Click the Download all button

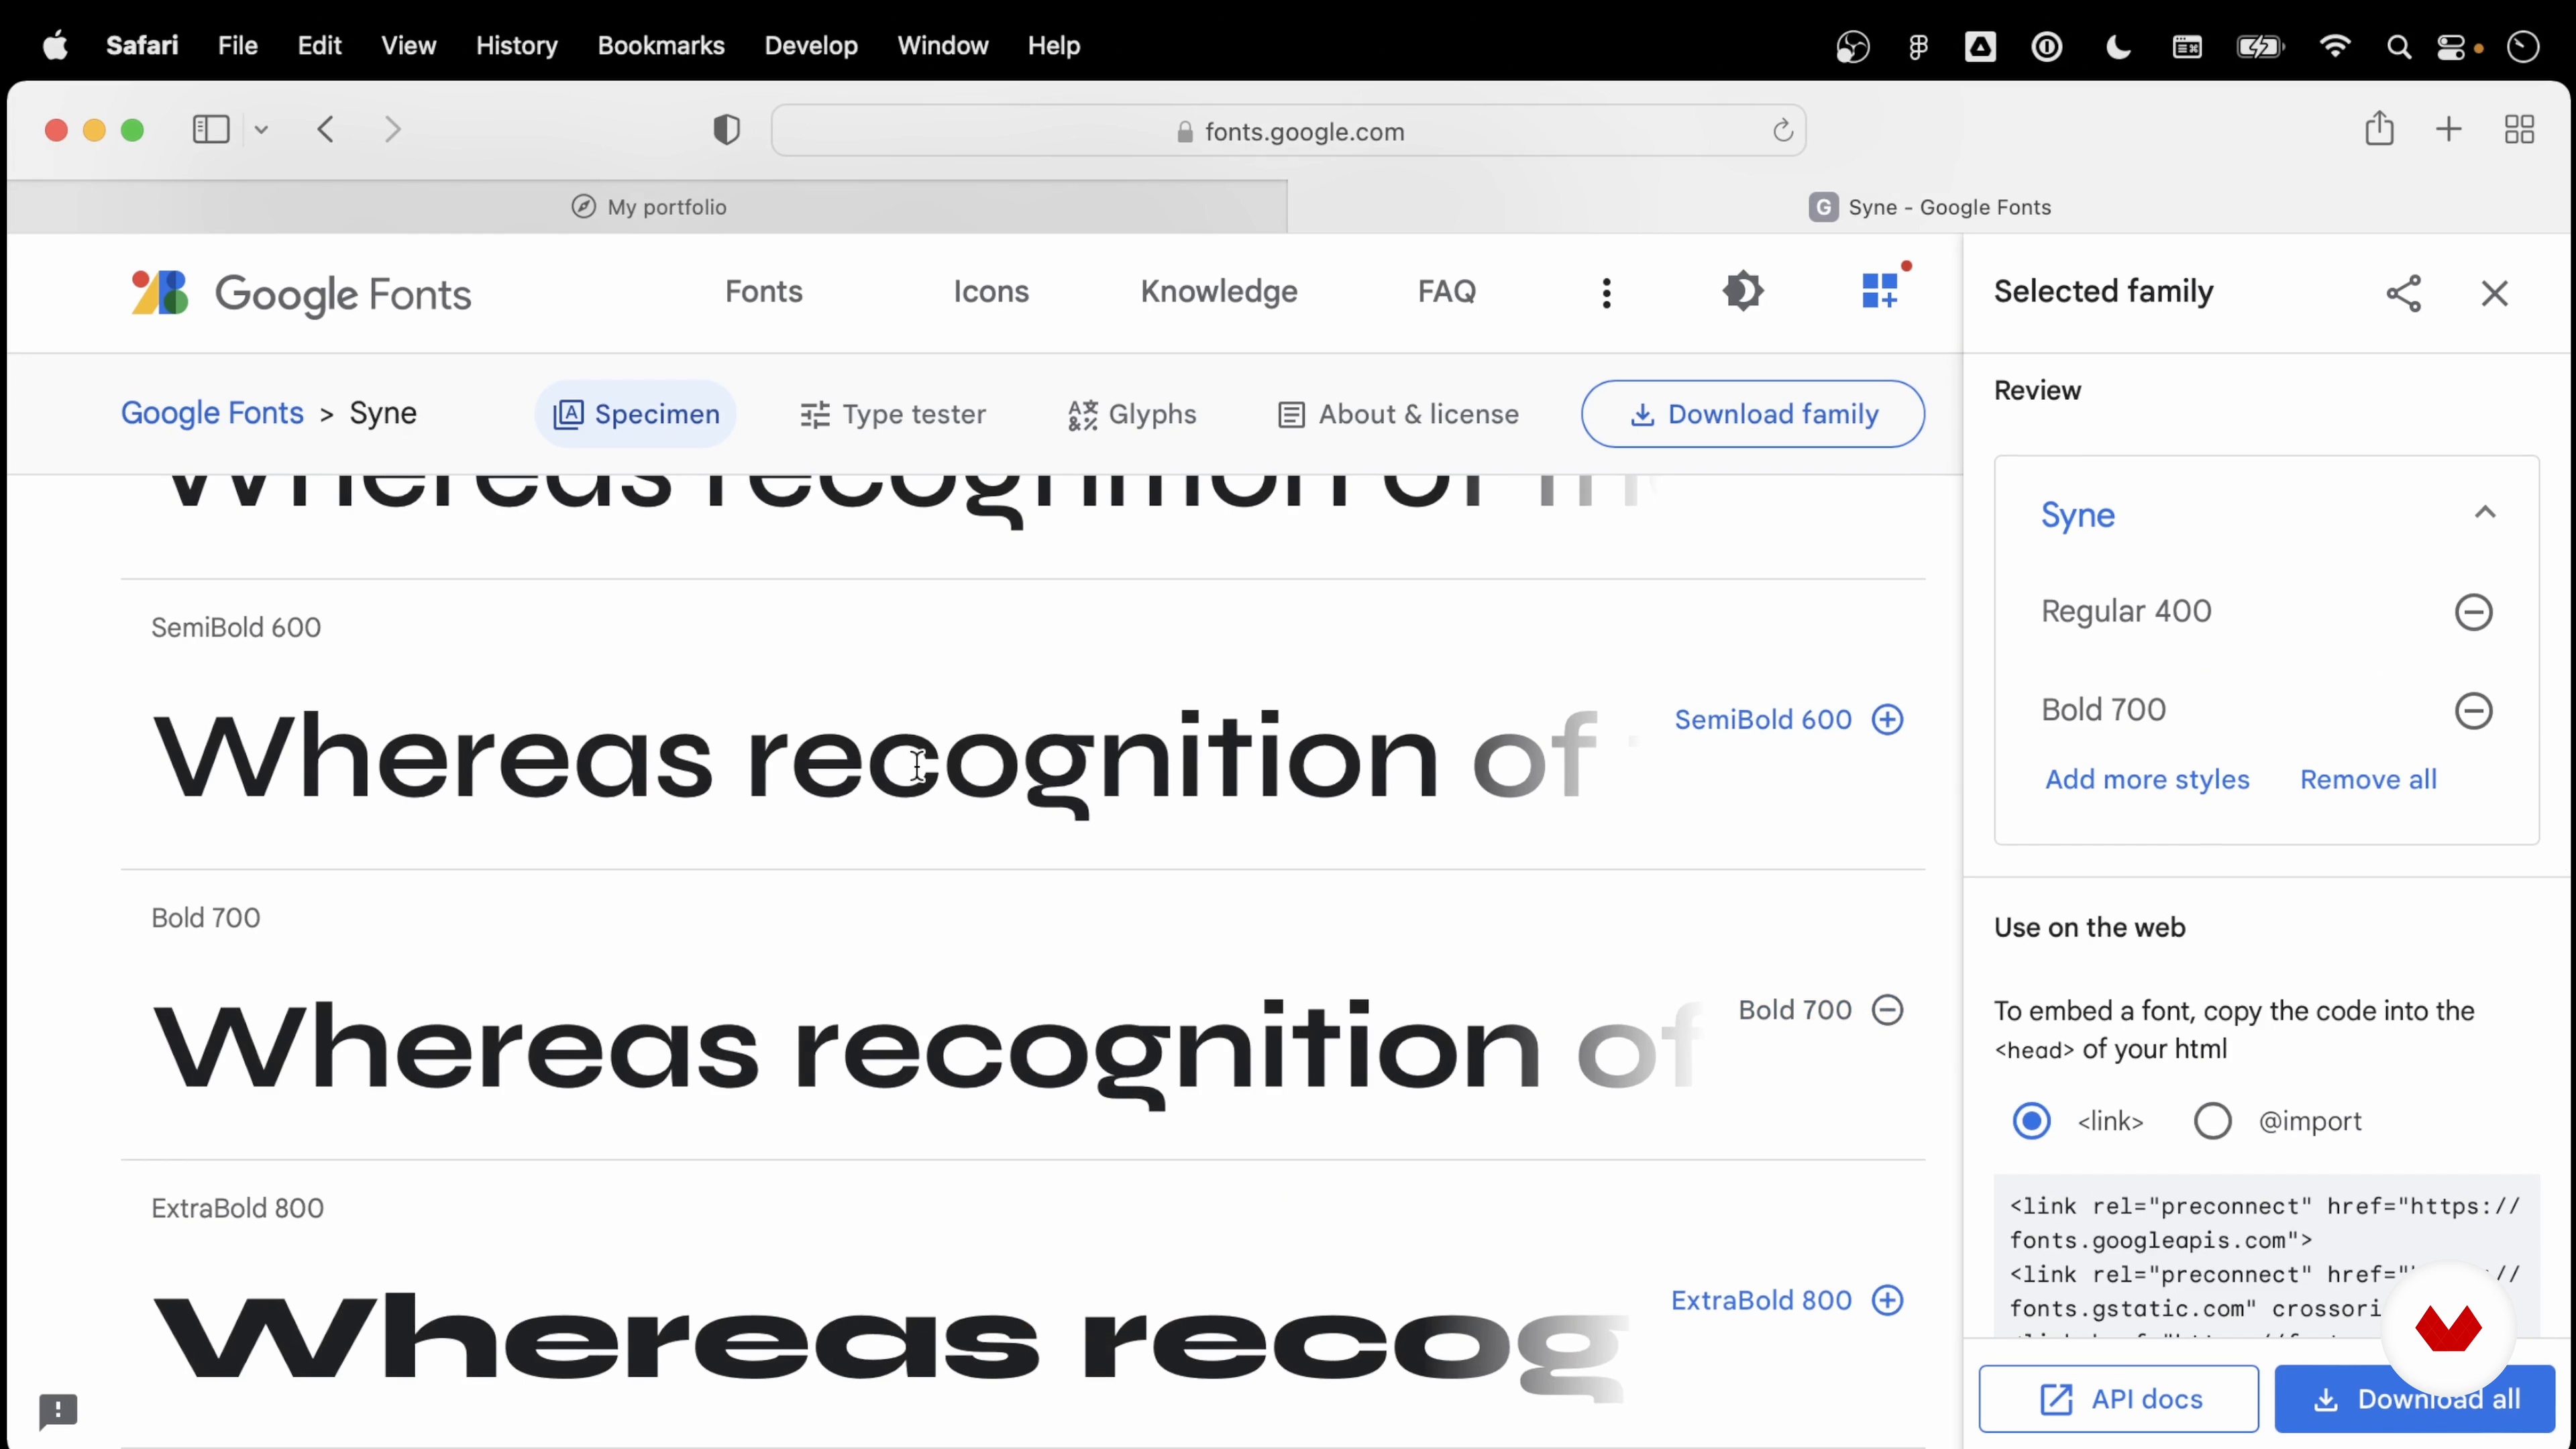click(x=2414, y=1399)
